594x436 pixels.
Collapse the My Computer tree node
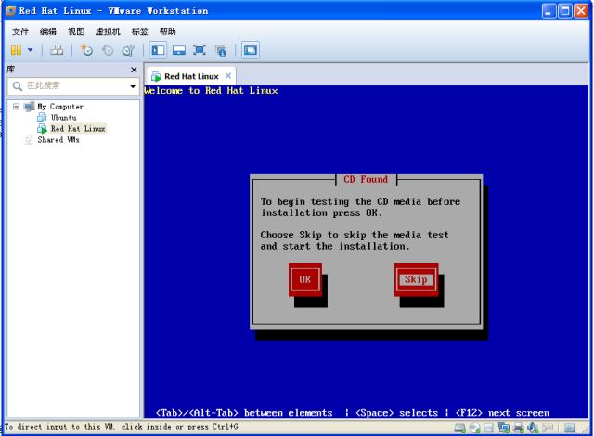(16, 107)
